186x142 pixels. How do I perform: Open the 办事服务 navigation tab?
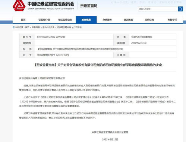point(107,20)
